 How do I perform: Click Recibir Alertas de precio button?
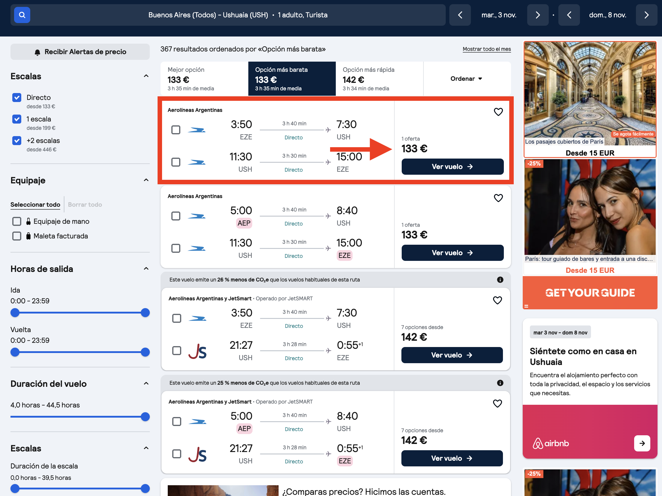pos(80,52)
